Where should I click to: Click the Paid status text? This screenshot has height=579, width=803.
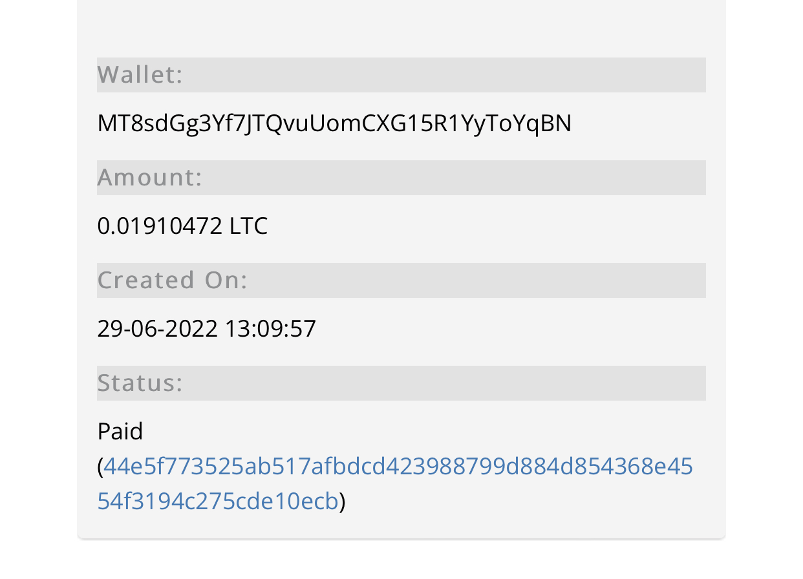click(x=120, y=432)
